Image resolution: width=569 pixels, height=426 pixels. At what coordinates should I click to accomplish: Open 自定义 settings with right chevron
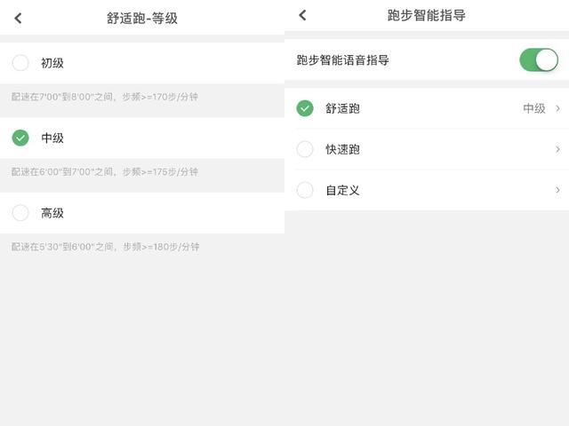tap(557, 190)
